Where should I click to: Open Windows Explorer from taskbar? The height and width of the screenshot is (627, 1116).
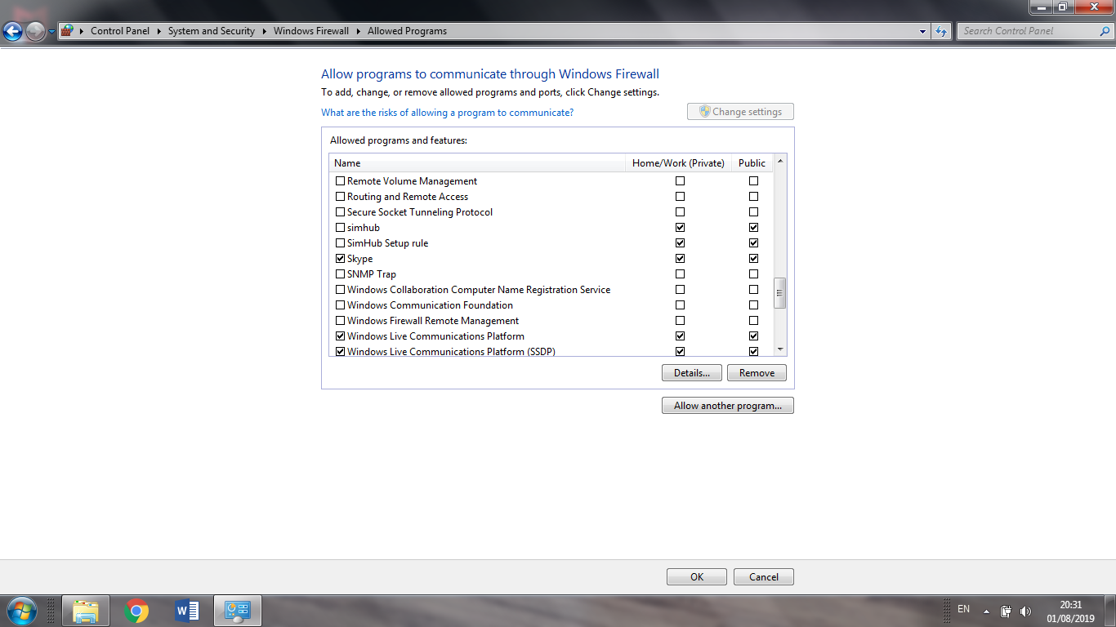click(x=86, y=611)
